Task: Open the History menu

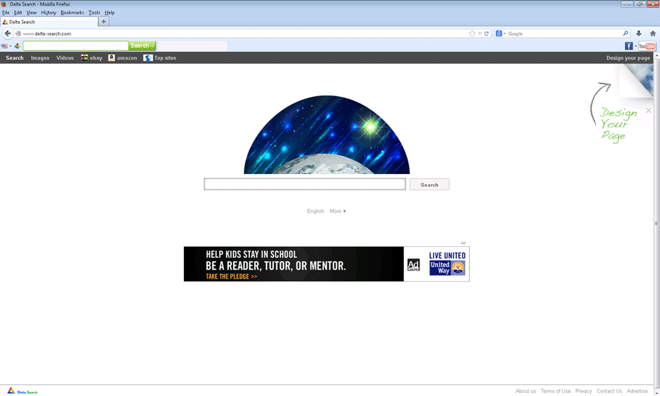Action: (48, 12)
